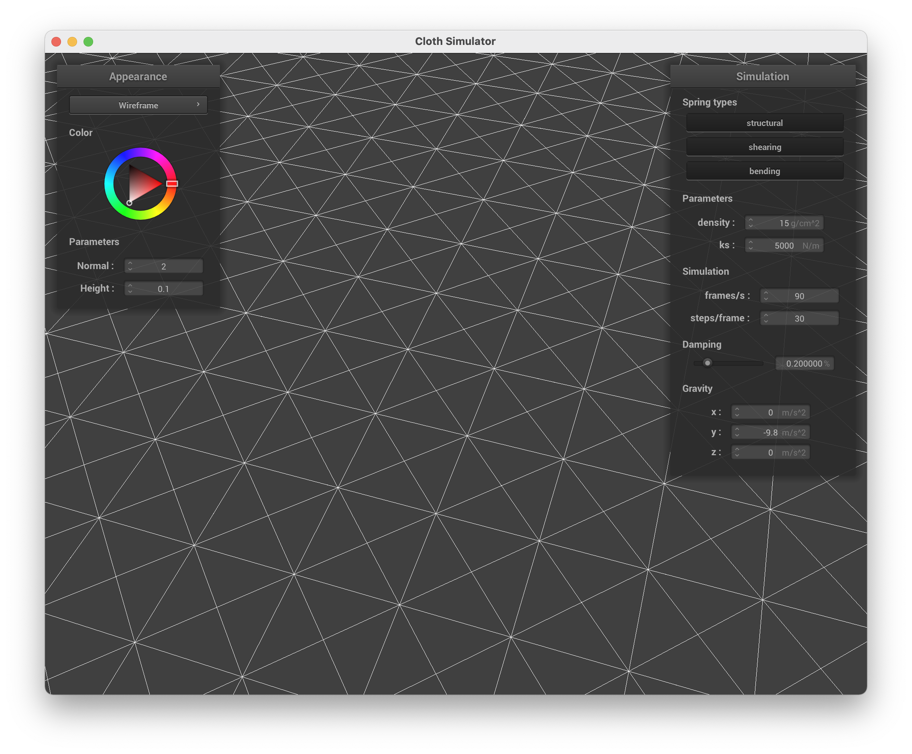Click the Height value field
Screen dimensions: 912x754
pyautogui.click(x=164, y=288)
